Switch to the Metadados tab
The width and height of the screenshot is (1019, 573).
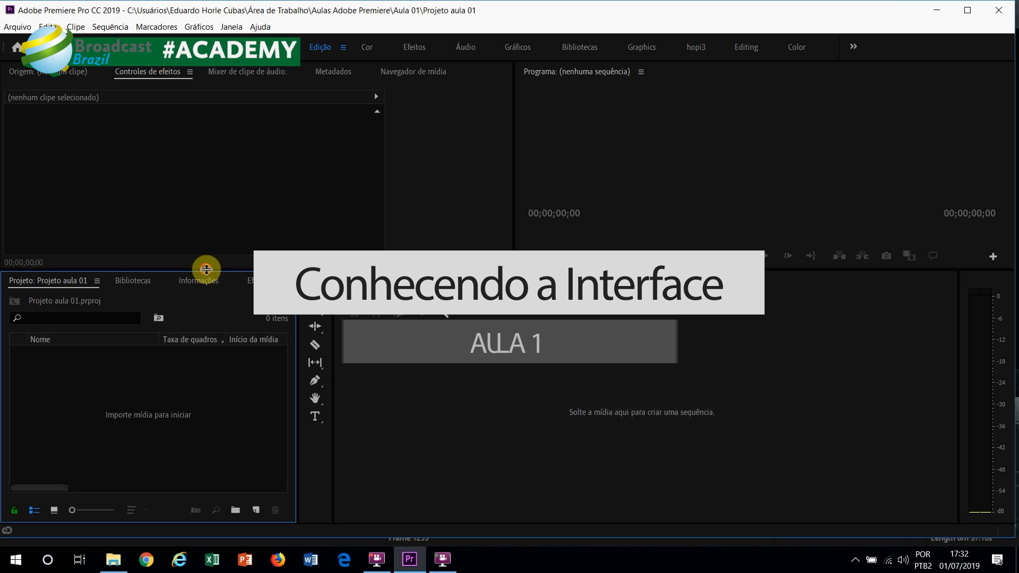tap(333, 72)
